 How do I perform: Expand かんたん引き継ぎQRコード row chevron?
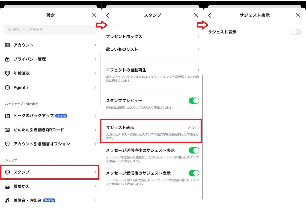point(95,130)
